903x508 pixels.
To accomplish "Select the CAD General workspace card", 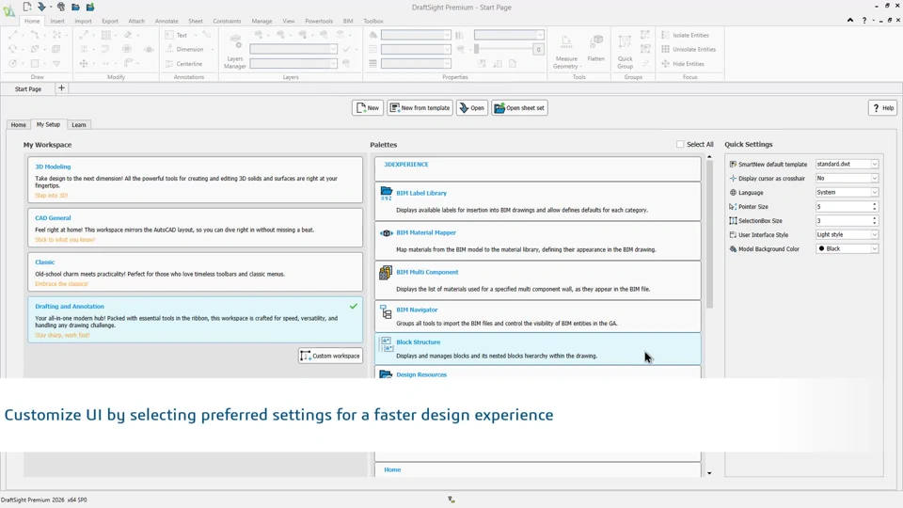I will (x=196, y=229).
